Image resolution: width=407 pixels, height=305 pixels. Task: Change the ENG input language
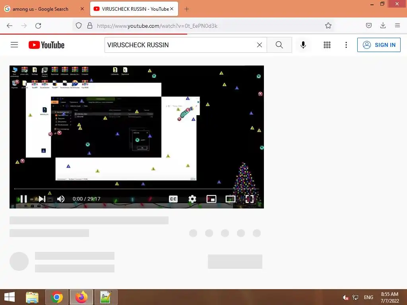coord(368,297)
